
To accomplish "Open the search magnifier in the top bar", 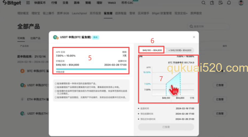I will (204, 3).
